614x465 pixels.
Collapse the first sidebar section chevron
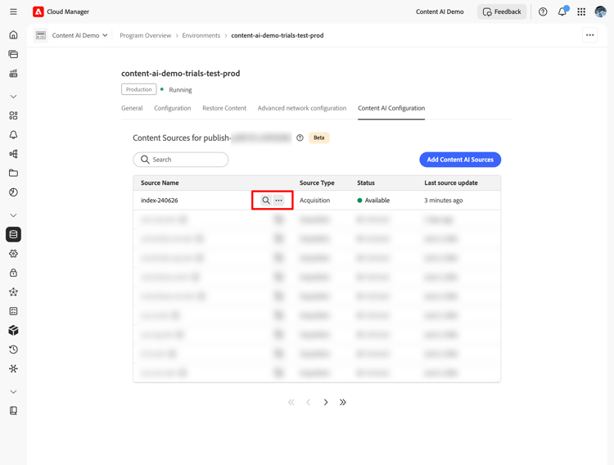[x=13, y=97]
